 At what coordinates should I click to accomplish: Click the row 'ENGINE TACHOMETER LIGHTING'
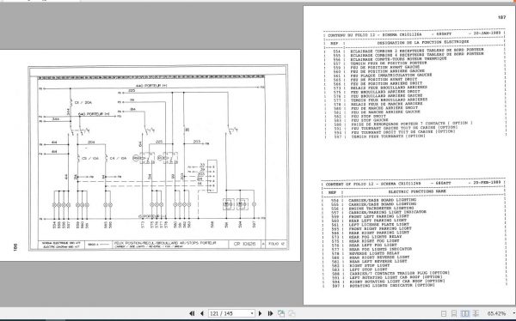tap(381, 208)
